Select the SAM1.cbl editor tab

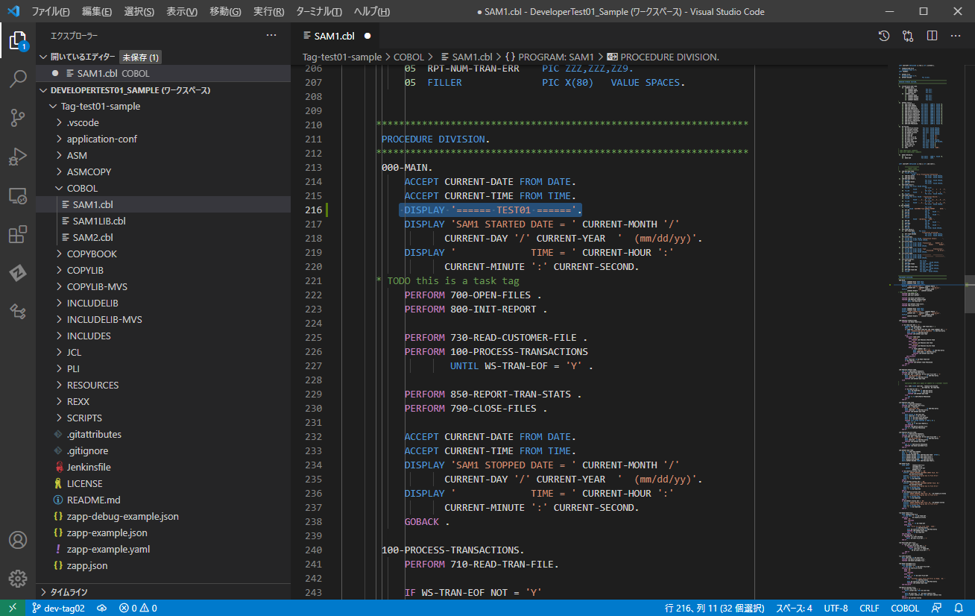(x=334, y=36)
